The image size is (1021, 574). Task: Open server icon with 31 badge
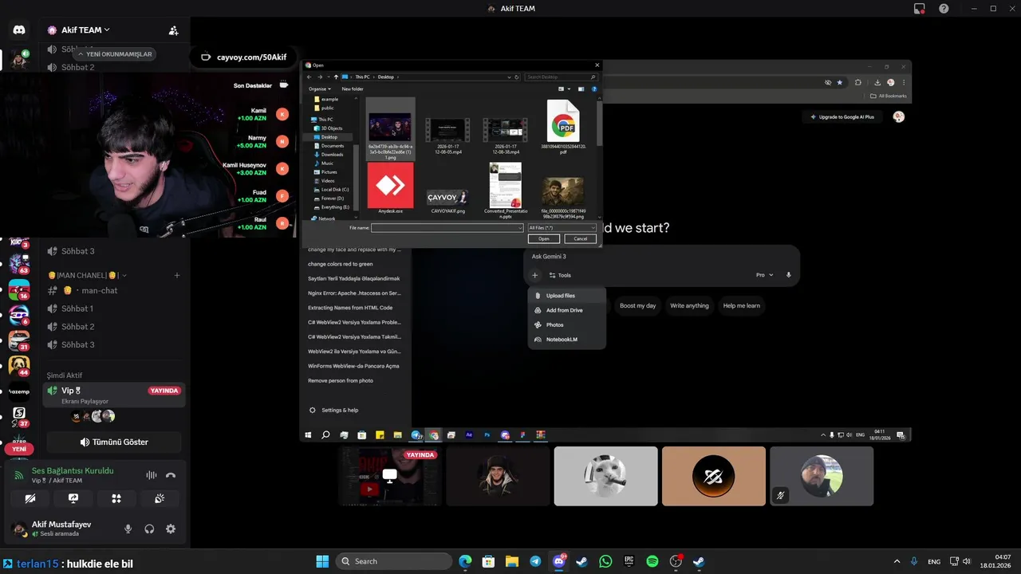(19, 340)
